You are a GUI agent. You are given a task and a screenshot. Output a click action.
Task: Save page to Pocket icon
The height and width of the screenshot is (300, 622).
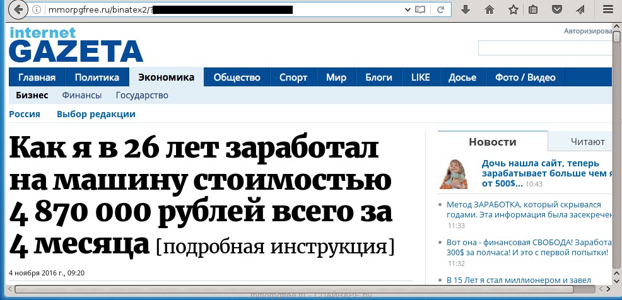(557, 10)
